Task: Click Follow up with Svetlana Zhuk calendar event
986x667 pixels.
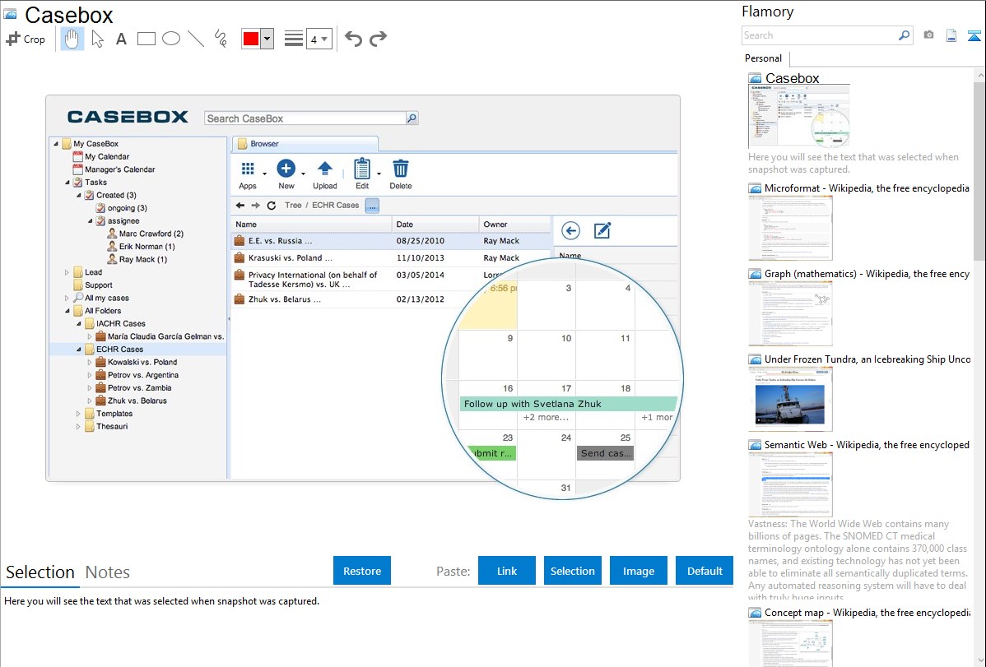Action: [569, 404]
